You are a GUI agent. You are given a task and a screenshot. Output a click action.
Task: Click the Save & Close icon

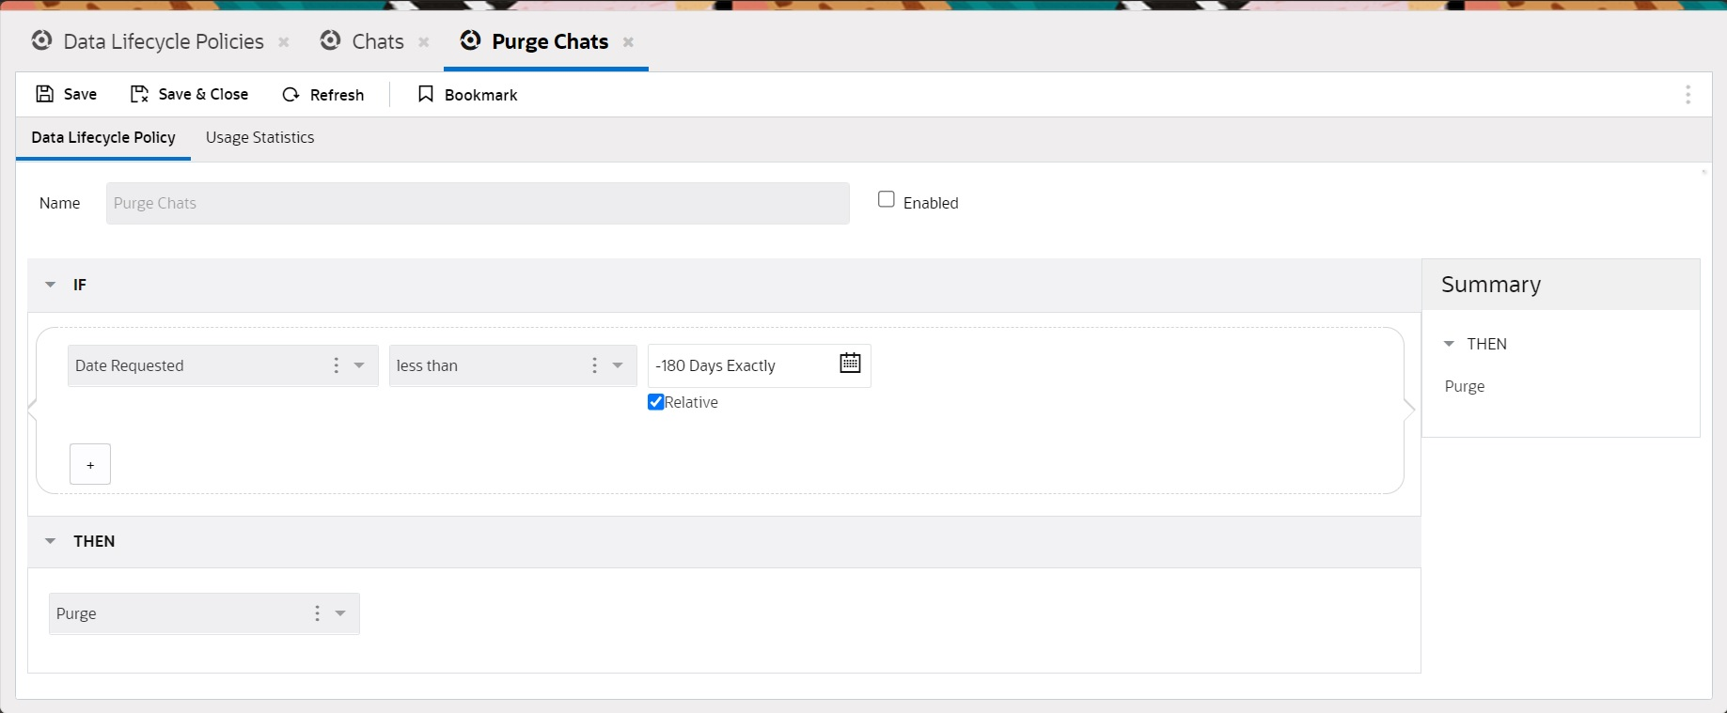pos(139,94)
